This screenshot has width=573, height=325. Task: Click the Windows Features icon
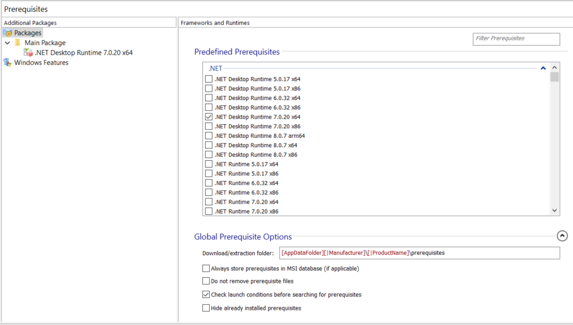coord(8,62)
